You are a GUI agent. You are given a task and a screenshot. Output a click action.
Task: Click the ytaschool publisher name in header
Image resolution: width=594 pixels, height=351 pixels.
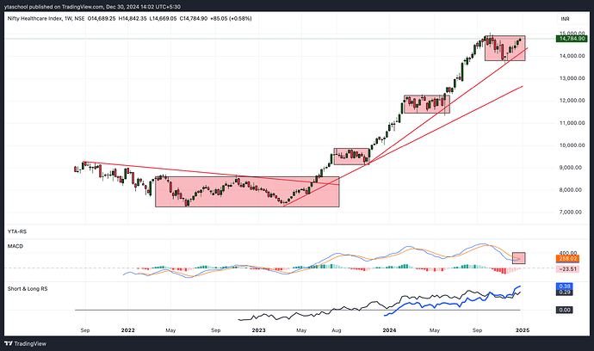[22, 7]
